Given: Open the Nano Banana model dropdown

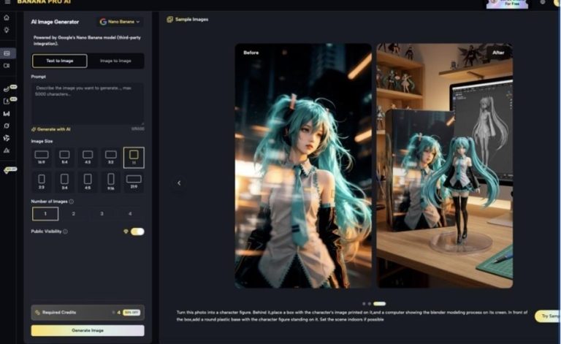Looking at the screenshot, I should pos(120,22).
